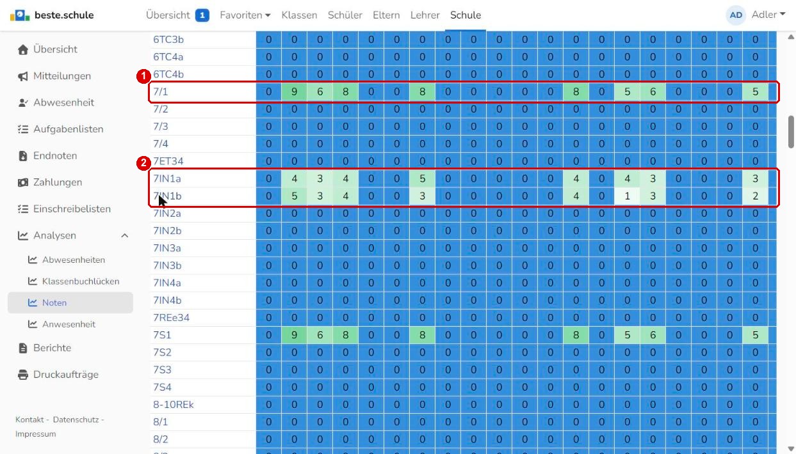Open the Eltern tab
Screen dimensions: 796x454
pos(386,15)
